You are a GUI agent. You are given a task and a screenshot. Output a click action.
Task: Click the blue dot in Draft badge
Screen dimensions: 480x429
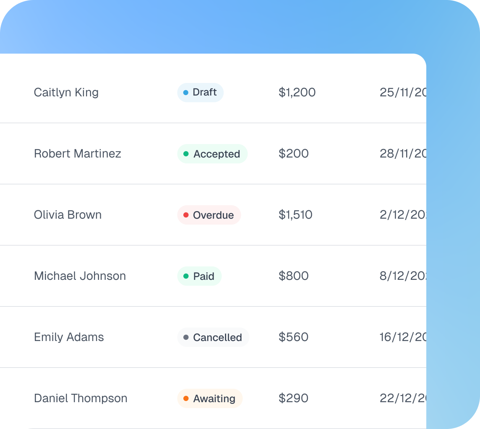click(x=185, y=92)
